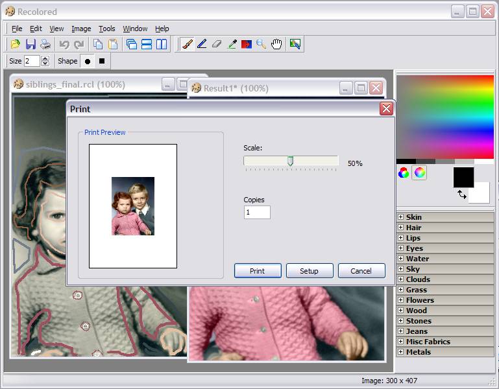
Task: Select the Zoom magnifier tool
Action: [262, 44]
